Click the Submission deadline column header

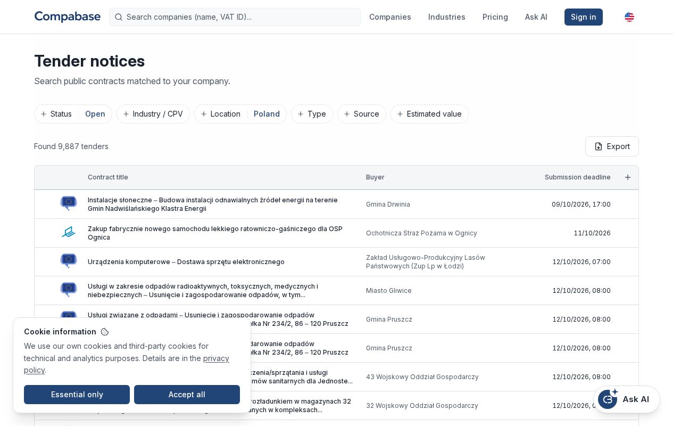(578, 177)
